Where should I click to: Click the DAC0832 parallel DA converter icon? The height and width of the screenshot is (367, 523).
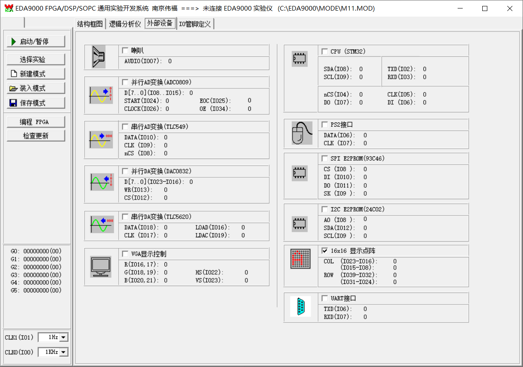pos(101,182)
